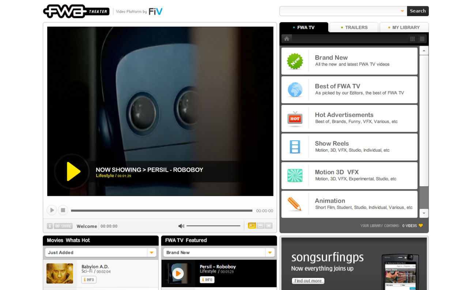Viewport: 468px width, 290px height.
Task: Open the Hot Advertisements channel title
Action: tap(344, 115)
